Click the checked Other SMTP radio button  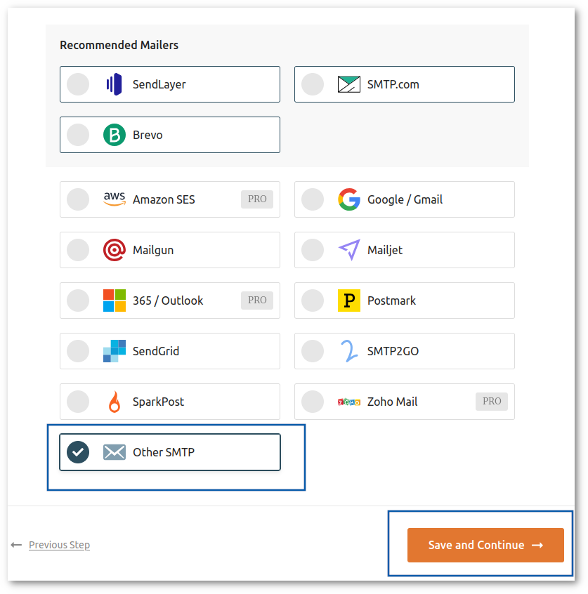click(x=78, y=452)
